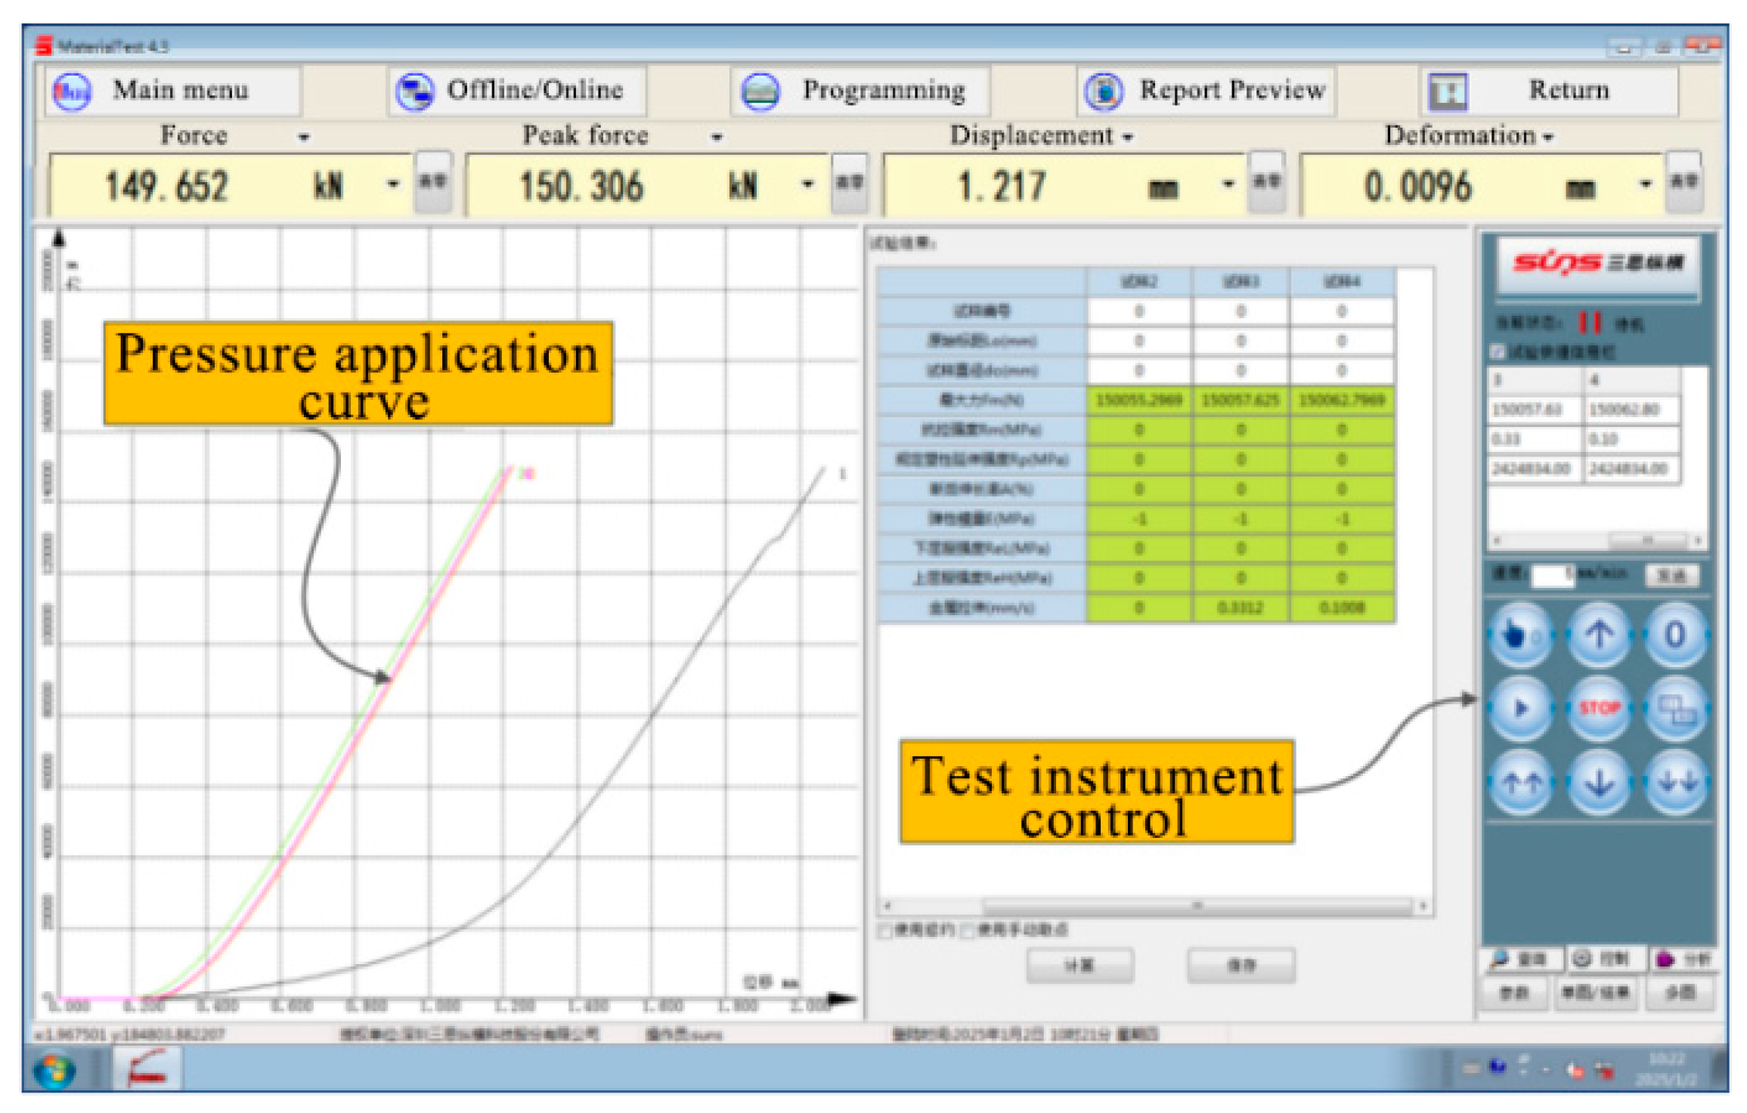Open the Main menu
This screenshot has width=1747, height=1113.
[172, 91]
